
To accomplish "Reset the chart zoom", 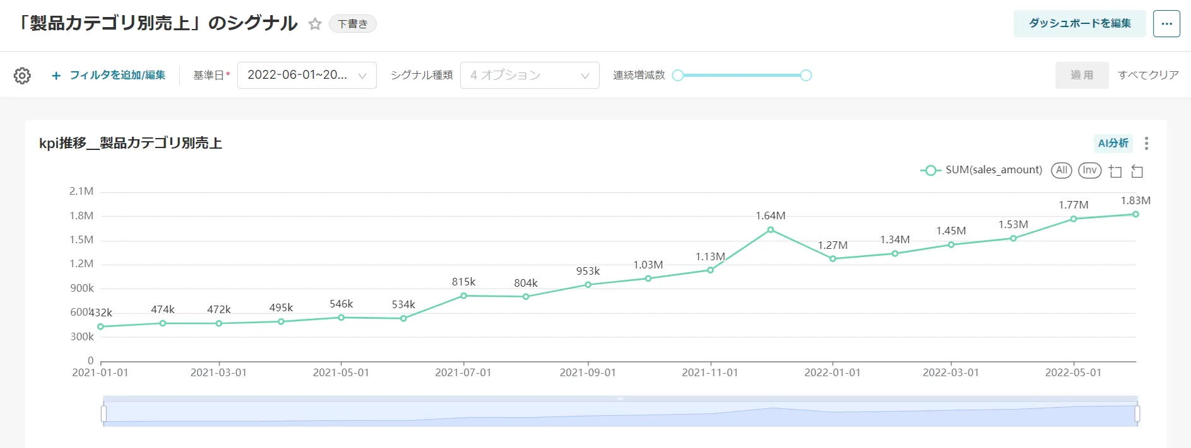I will (x=1137, y=171).
